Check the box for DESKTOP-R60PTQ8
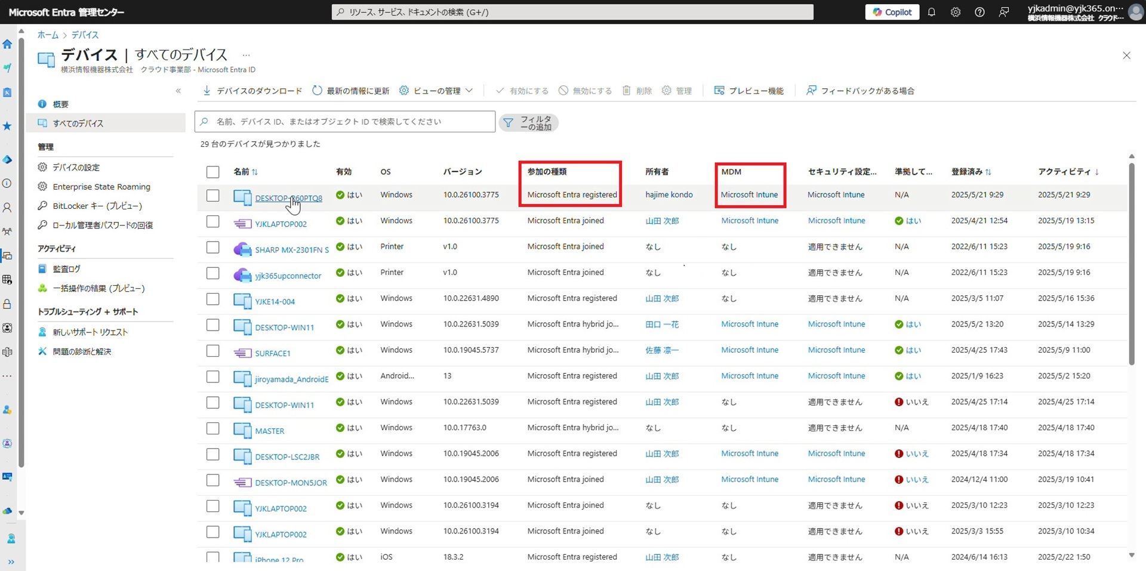 (213, 196)
